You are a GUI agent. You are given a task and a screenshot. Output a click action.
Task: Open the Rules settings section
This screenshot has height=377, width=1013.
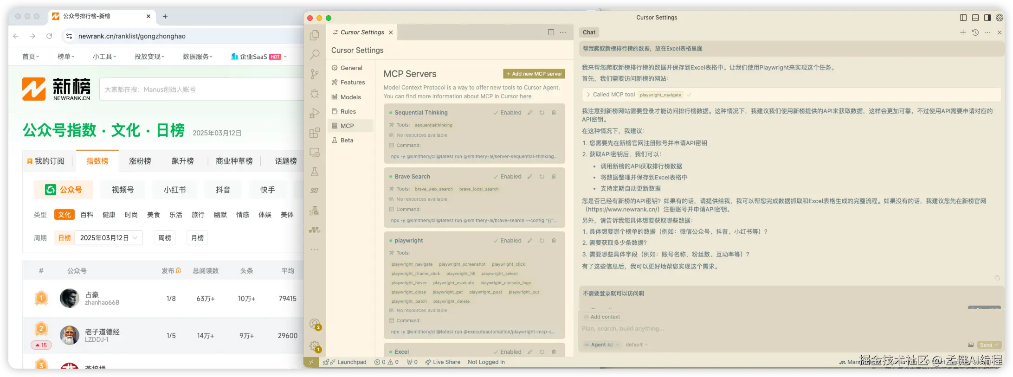[x=351, y=111]
